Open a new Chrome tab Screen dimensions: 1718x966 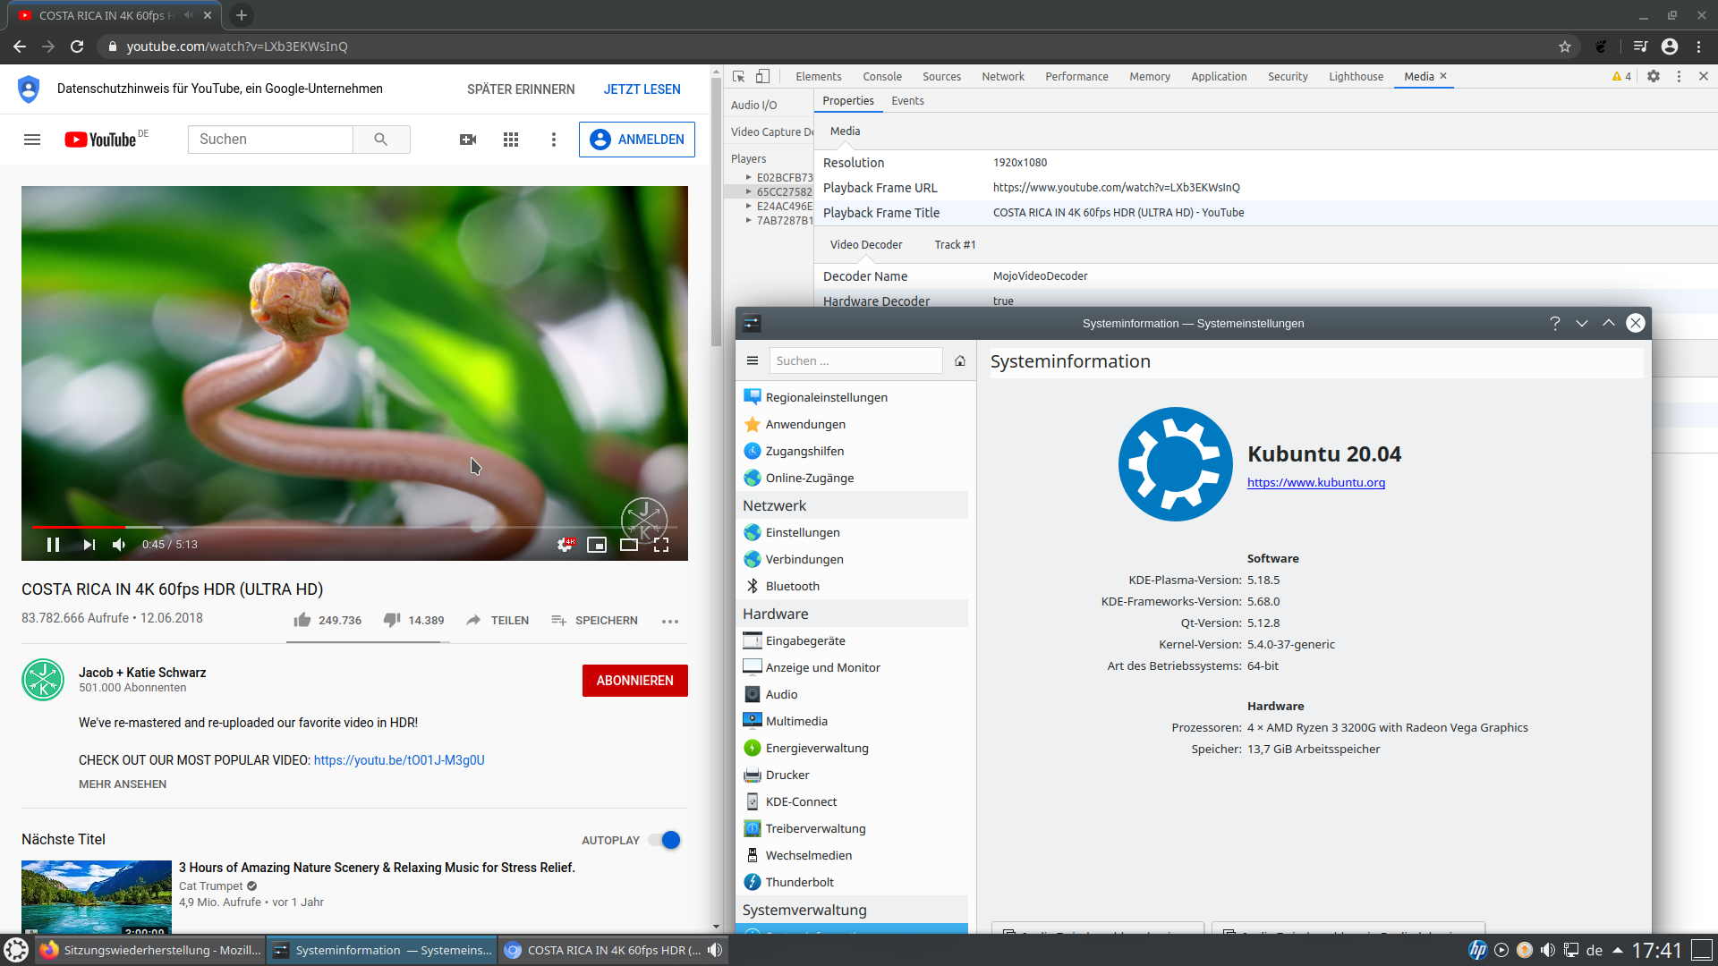(x=242, y=15)
